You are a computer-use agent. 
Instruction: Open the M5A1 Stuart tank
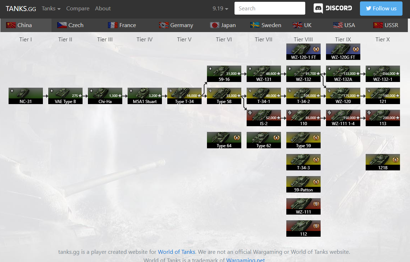145,96
